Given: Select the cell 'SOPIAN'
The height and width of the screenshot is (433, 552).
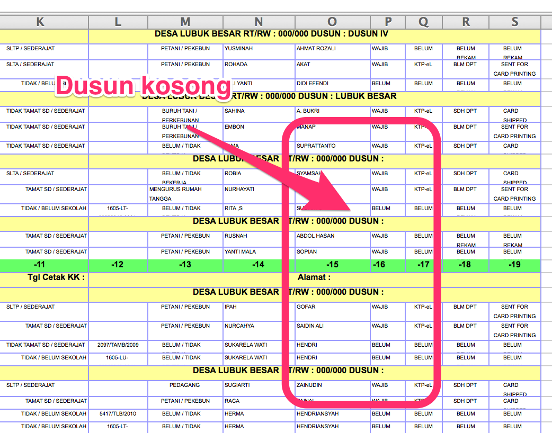Looking at the screenshot, I should point(332,253).
